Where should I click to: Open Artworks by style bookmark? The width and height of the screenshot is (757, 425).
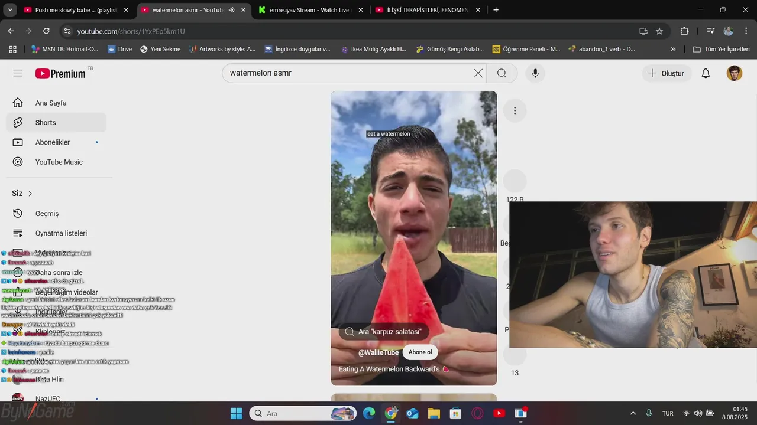(222, 49)
